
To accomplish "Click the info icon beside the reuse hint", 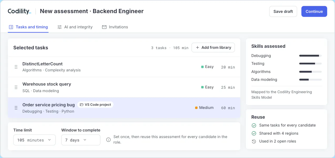I will click(x=108, y=140).
